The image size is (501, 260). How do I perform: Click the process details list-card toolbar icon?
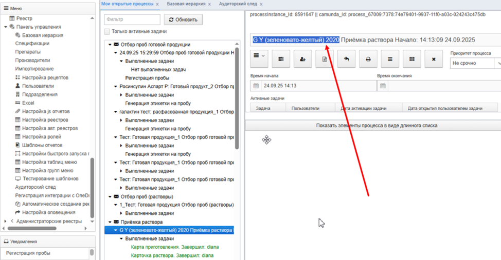click(281, 59)
